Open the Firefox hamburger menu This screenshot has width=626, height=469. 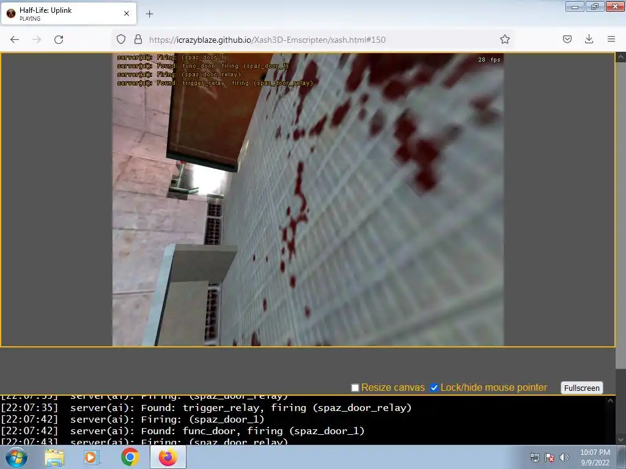tap(611, 39)
